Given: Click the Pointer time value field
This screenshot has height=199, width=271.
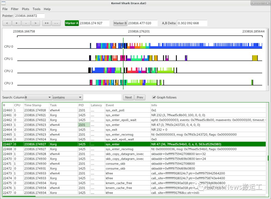Looking at the screenshot, I should pyautogui.click(x=29, y=16).
